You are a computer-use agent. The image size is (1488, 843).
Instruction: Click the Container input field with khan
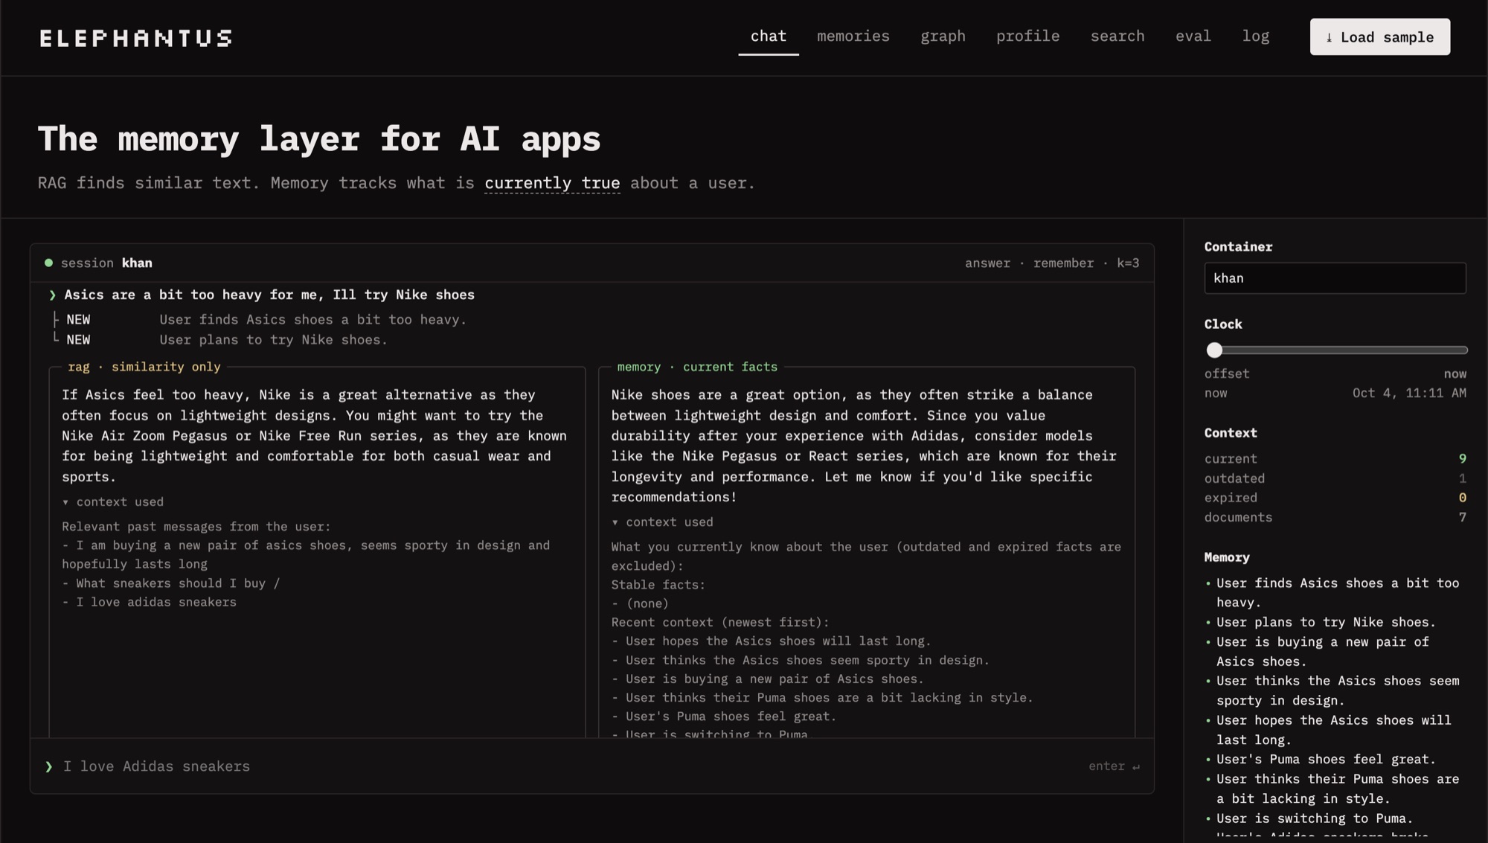click(1335, 278)
